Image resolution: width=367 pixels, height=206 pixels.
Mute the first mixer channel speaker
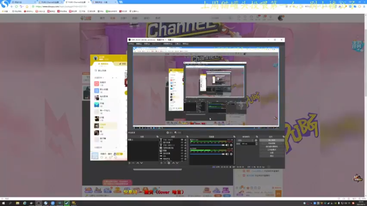227,145
